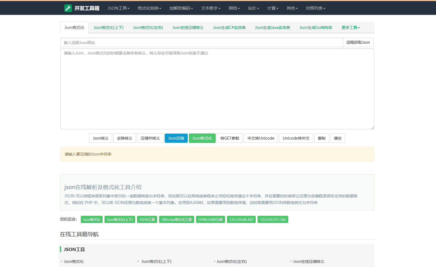Open the 计算 dropdown
The image size is (436, 267).
pyautogui.click(x=273, y=8)
